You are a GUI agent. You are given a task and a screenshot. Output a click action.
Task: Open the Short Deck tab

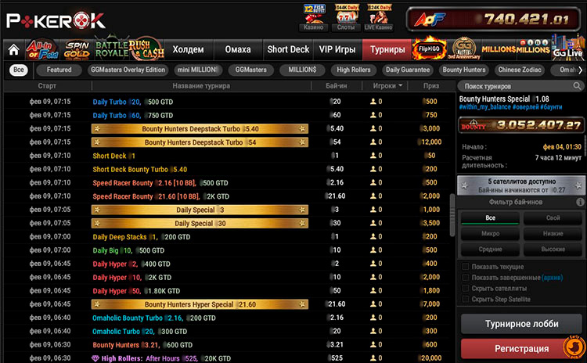coord(288,49)
